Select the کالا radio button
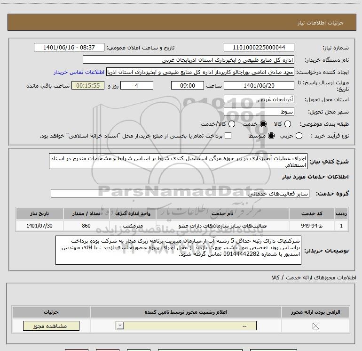Viewport: 362px width, 351px height. pyautogui.click(x=287, y=124)
